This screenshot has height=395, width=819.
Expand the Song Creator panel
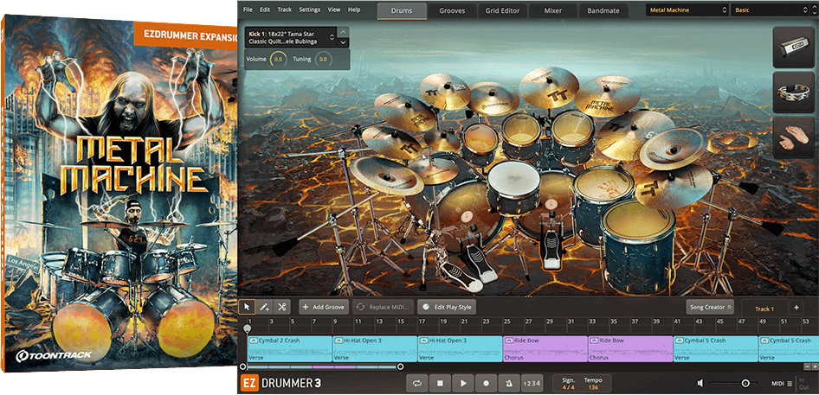click(711, 308)
